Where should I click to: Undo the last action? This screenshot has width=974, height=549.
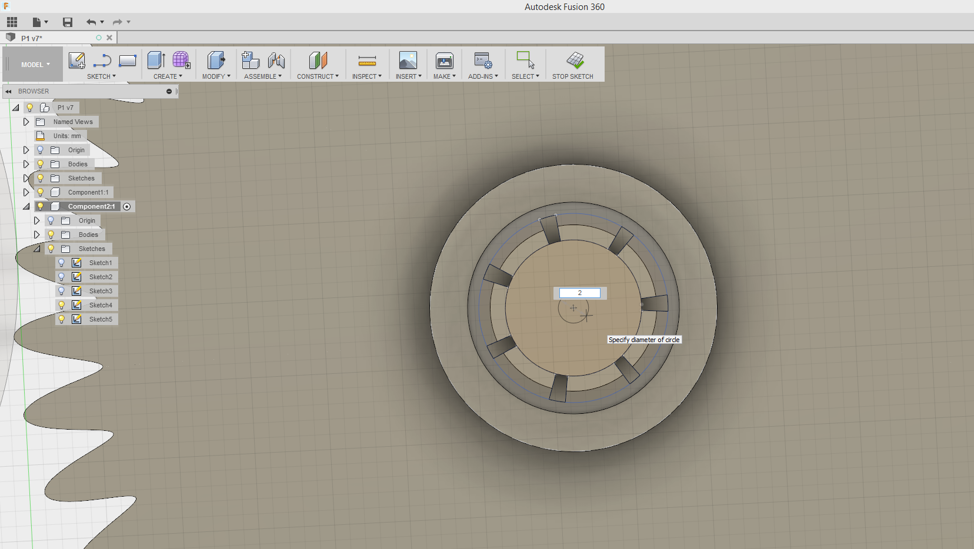91,22
